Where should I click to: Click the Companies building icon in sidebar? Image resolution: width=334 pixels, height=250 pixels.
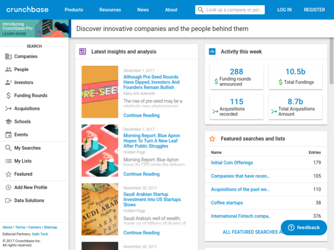[x=8, y=56]
